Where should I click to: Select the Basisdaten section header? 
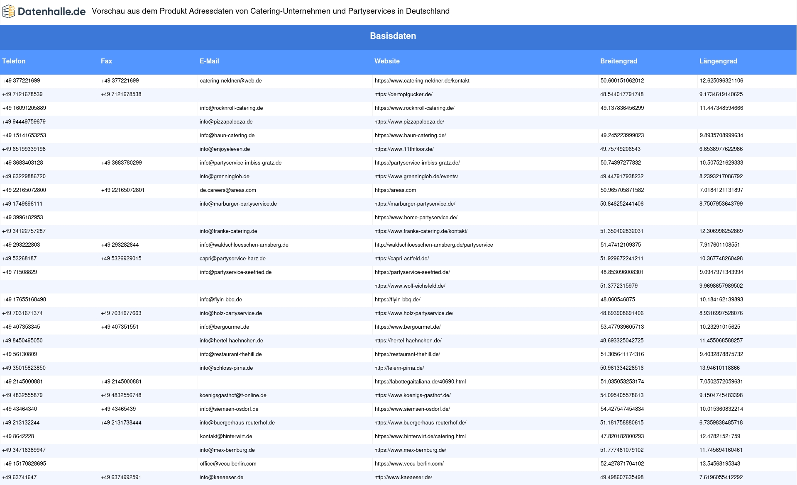[393, 36]
